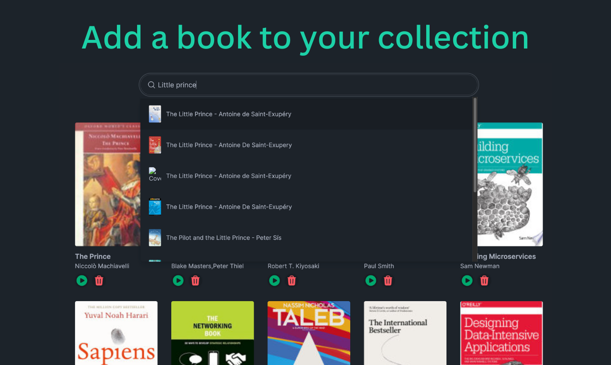
Task: Click the author name 'Paul Smith'
Action: (x=379, y=266)
